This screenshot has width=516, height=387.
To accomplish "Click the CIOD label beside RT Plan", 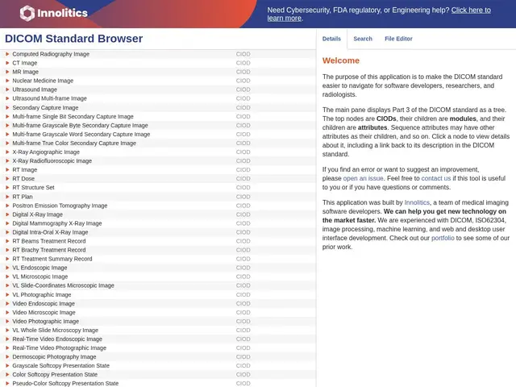I will click(x=243, y=197).
